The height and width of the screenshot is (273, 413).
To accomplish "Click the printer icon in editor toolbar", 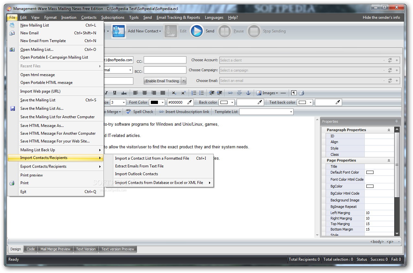I will 301,93.
